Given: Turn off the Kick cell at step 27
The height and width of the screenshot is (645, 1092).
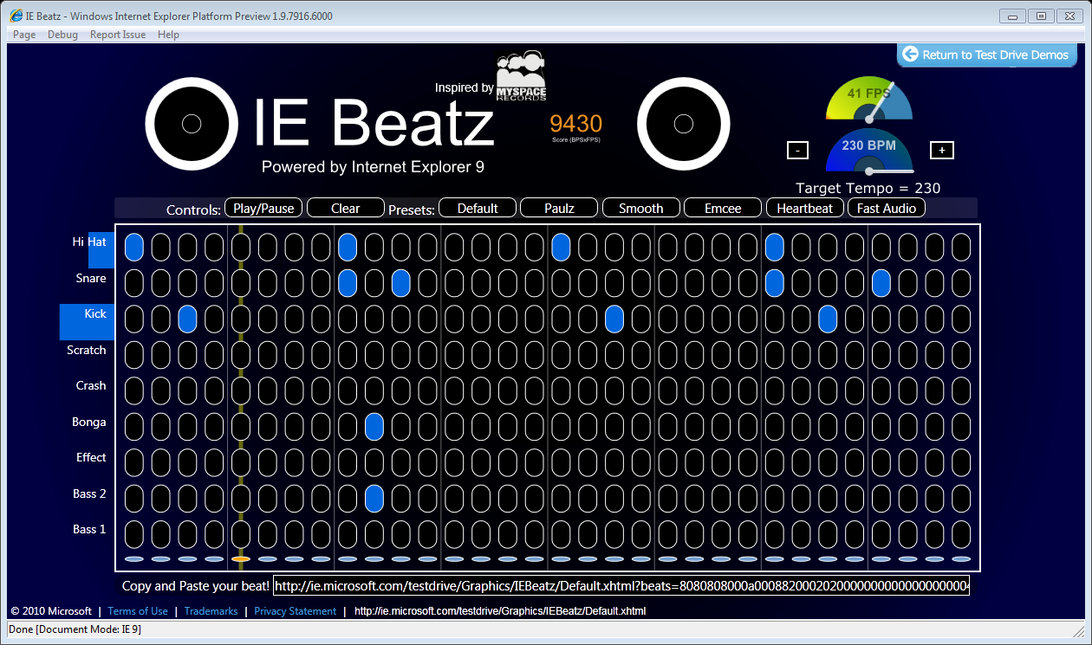Looking at the screenshot, I should pos(828,319).
